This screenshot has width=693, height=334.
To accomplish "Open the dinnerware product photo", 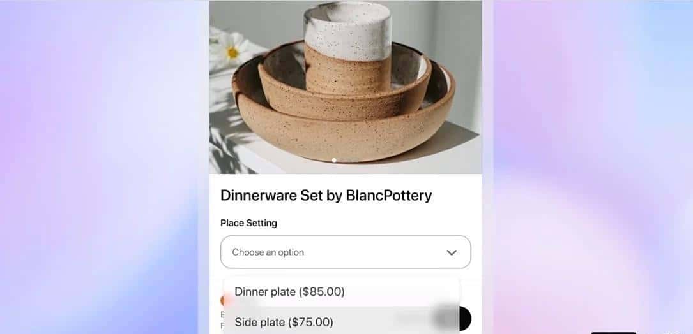I will [x=346, y=87].
